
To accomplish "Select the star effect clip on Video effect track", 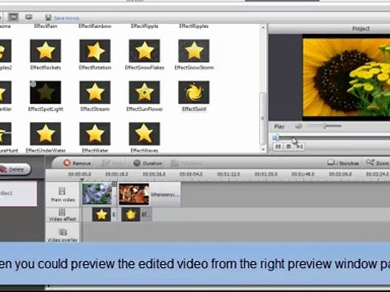I will pos(102,214).
